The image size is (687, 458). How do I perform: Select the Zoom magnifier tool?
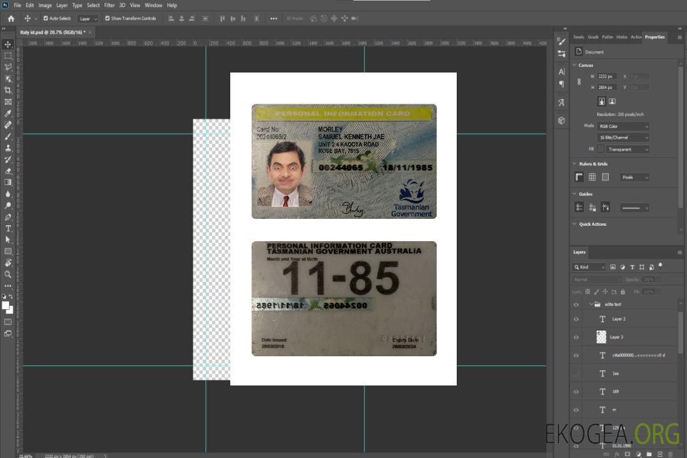pos(8,274)
